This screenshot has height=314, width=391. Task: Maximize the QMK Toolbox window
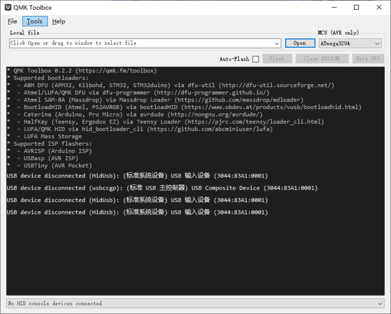coord(356,7)
